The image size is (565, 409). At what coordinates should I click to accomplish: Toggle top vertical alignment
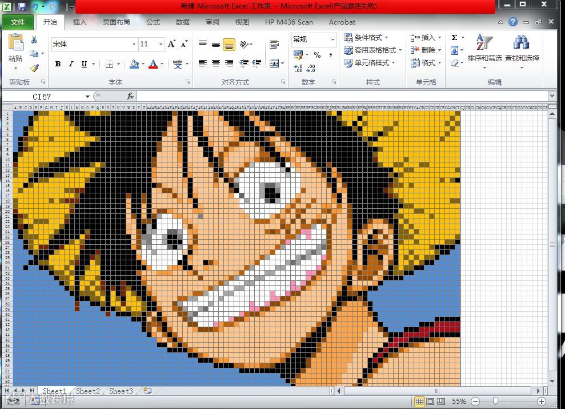(202, 45)
